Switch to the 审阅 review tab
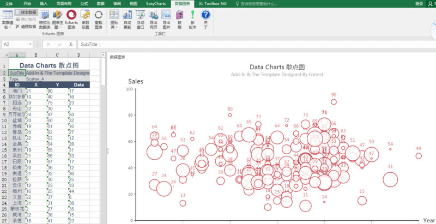 [x=117, y=4]
